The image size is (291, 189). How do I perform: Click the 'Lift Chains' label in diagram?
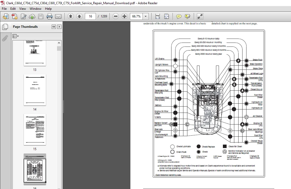coord(160,59)
